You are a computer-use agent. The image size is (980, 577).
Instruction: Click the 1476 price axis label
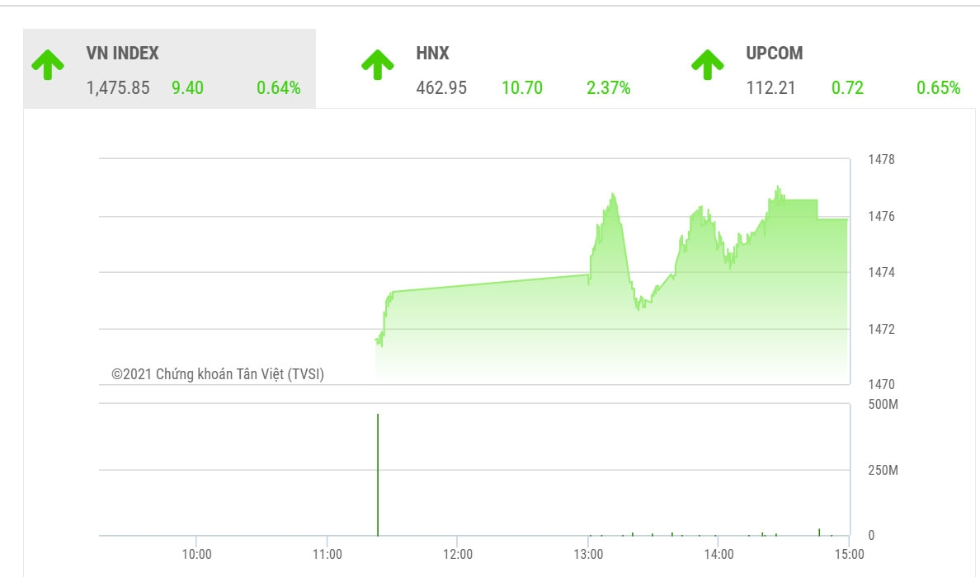pyautogui.click(x=881, y=216)
